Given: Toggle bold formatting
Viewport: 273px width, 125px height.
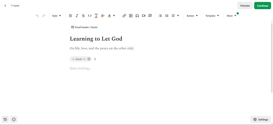Looking at the screenshot, I should pyautogui.click(x=70, y=16).
